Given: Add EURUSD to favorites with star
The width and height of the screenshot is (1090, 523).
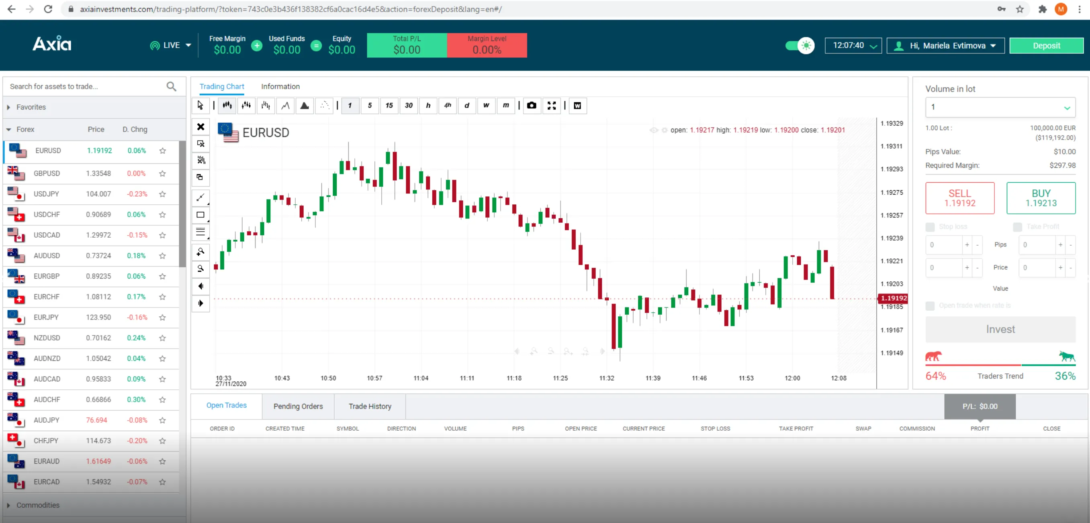Looking at the screenshot, I should tap(162, 151).
